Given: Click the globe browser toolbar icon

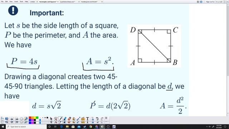Looking at the screenshot, I should point(26,119).
